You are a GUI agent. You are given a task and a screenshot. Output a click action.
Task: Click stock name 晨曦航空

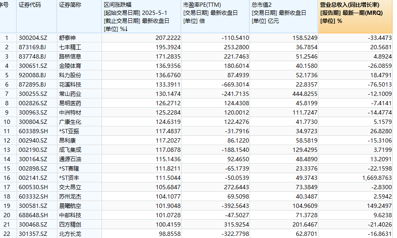pos(70,206)
